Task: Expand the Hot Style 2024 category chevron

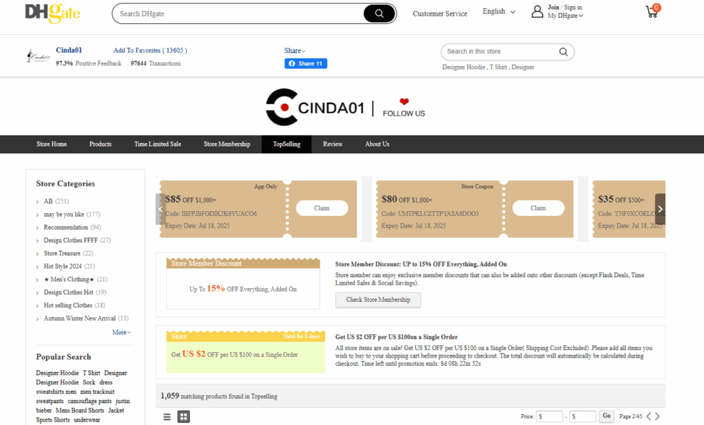Action: click(x=38, y=267)
